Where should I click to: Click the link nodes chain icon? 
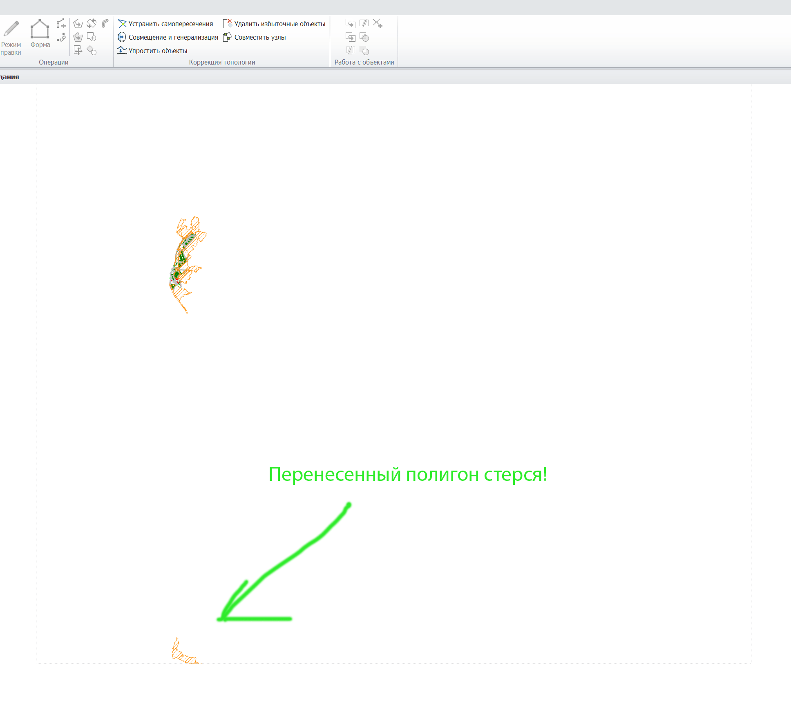(x=61, y=38)
